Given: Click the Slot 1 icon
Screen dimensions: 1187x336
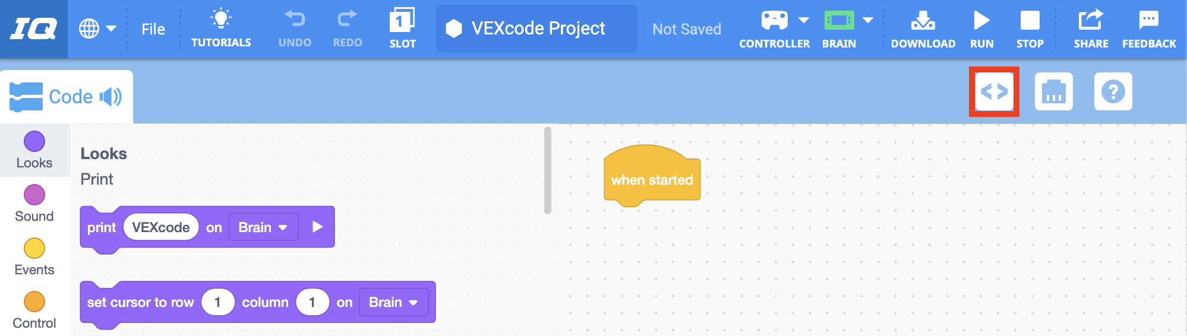Looking at the screenshot, I should 402,21.
